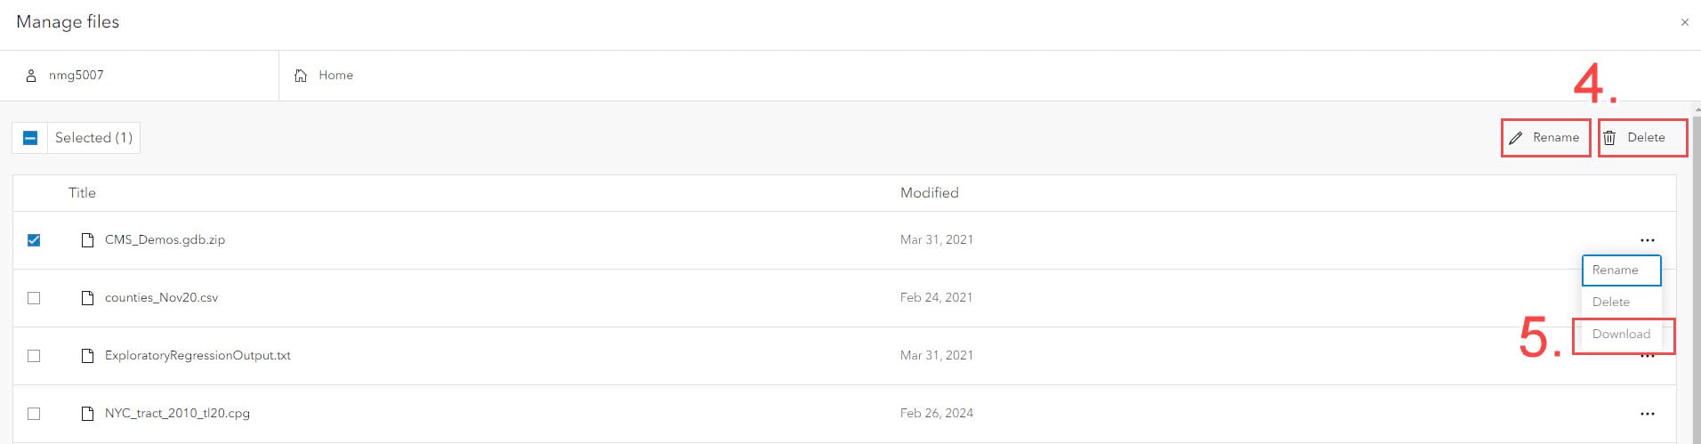Choose Rename from the context menu
This screenshot has width=1701, height=444.
click(x=1620, y=270)
